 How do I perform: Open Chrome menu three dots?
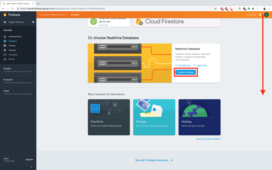coord(269,8)
